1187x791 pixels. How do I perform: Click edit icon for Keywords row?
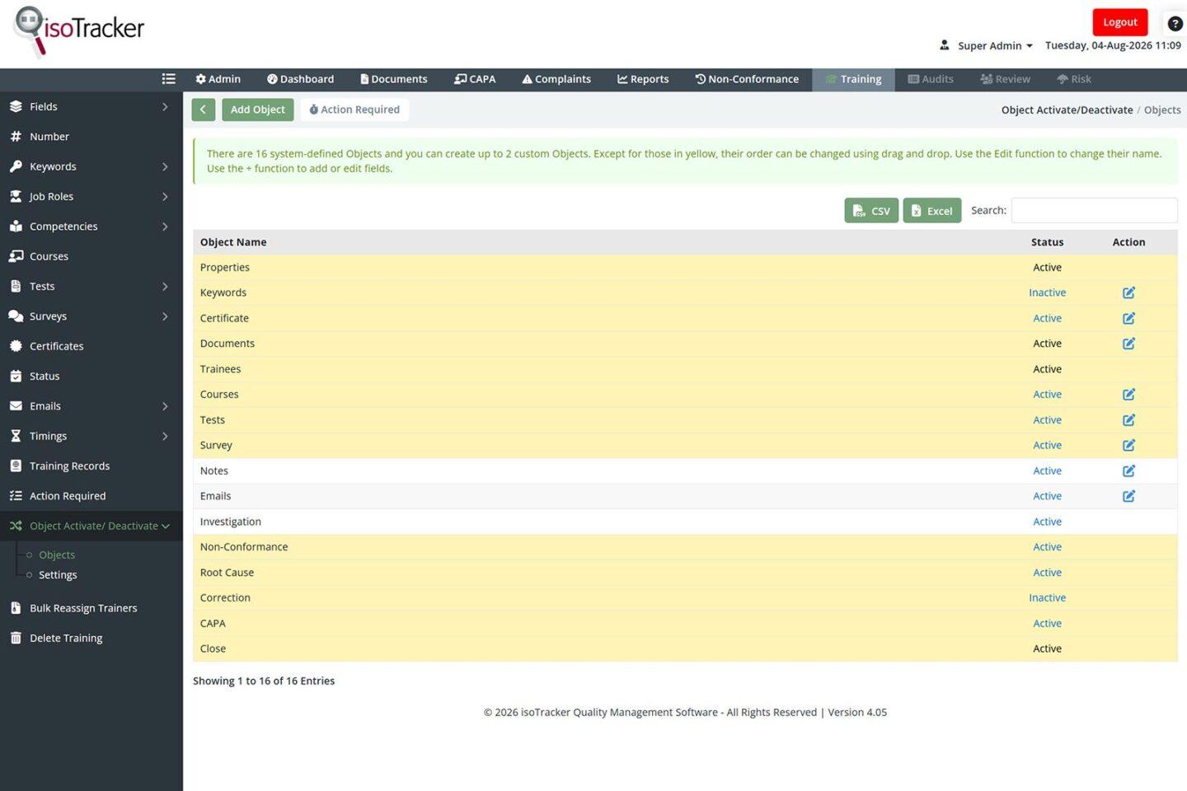point(1128,293)
